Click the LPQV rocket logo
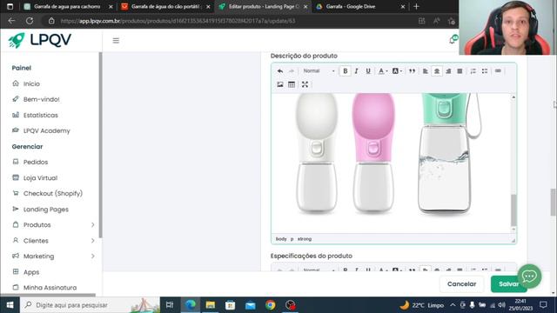Screen dimensions: 557x313 click(39, 40)
